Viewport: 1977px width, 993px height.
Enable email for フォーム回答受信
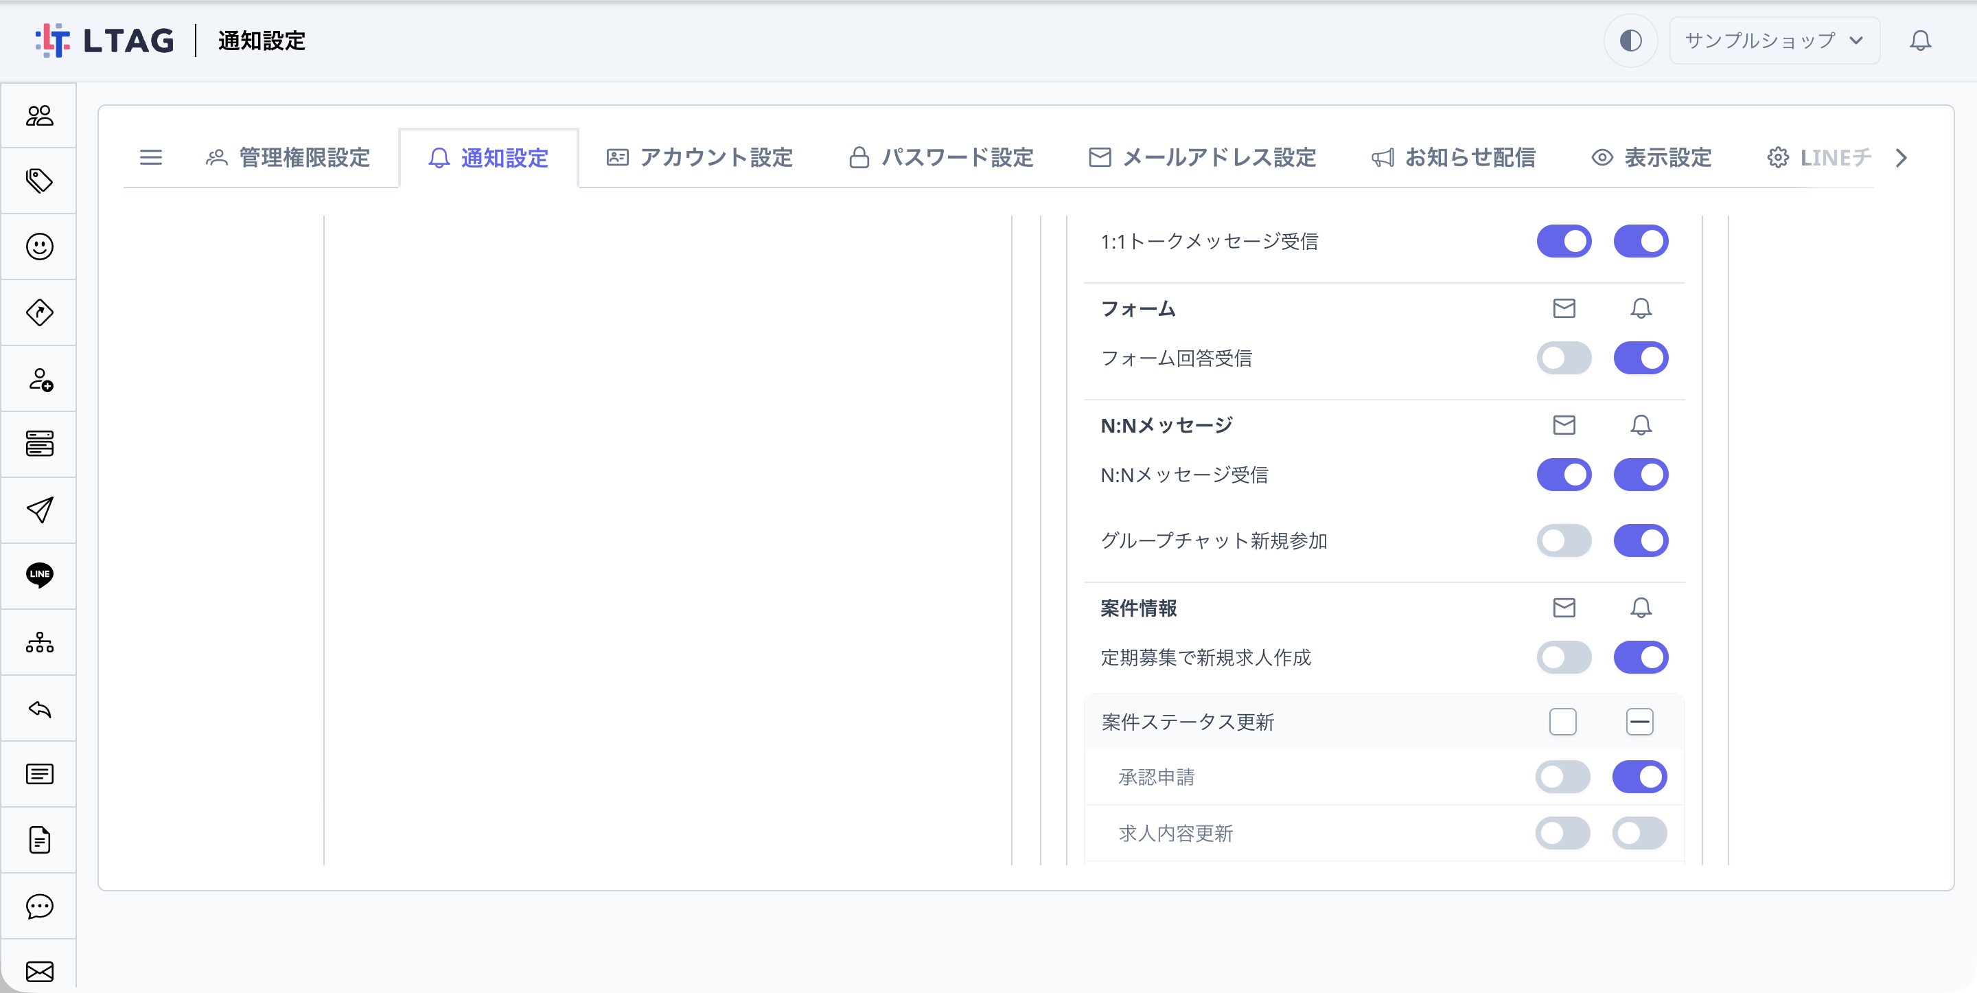click(1564, 358)
